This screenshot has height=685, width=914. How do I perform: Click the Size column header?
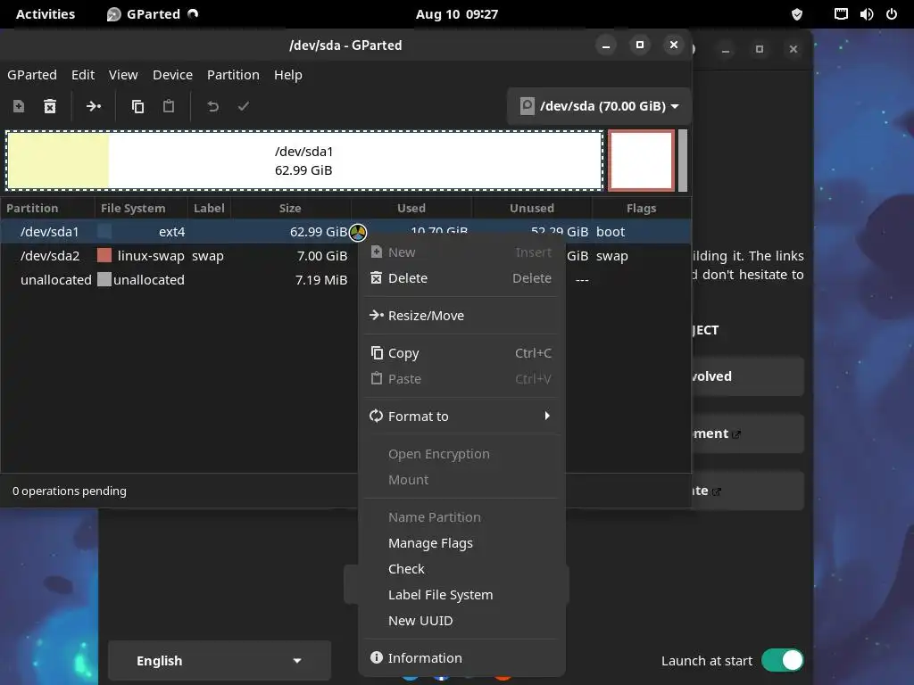[x=290, y=208]
